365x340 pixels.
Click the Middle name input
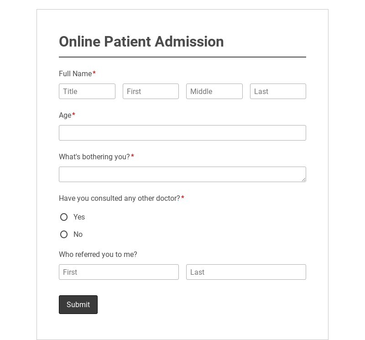pyautogui.click(x=214, y=91)
